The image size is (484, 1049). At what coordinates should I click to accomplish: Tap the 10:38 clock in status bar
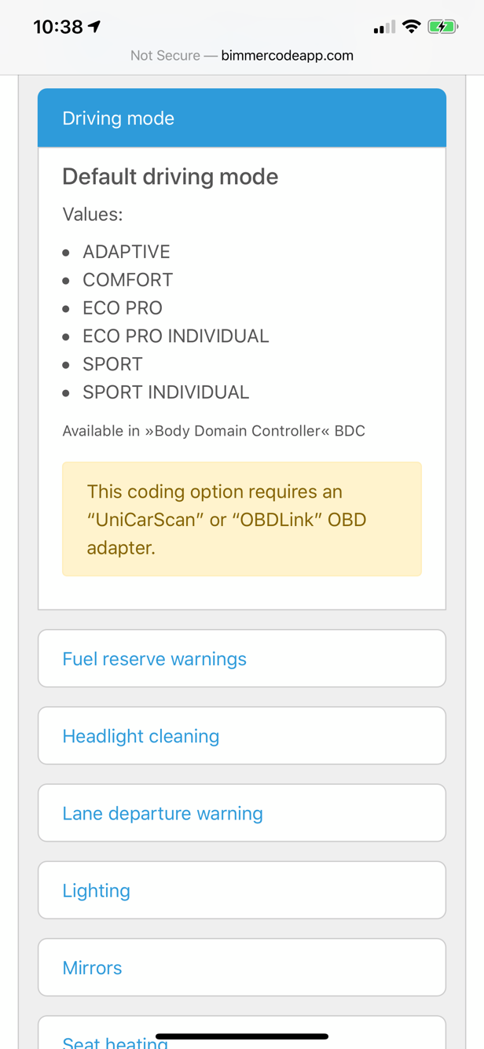58,27
